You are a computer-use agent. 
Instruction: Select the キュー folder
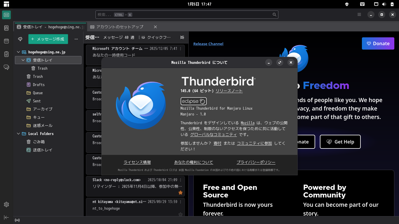48,117
